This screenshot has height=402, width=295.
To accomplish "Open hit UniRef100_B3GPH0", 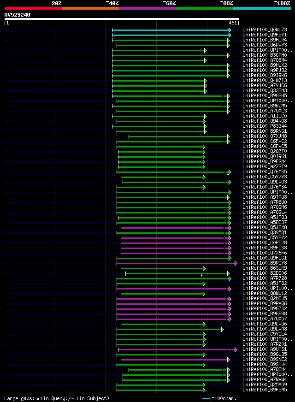I will [x=265, y=55].
